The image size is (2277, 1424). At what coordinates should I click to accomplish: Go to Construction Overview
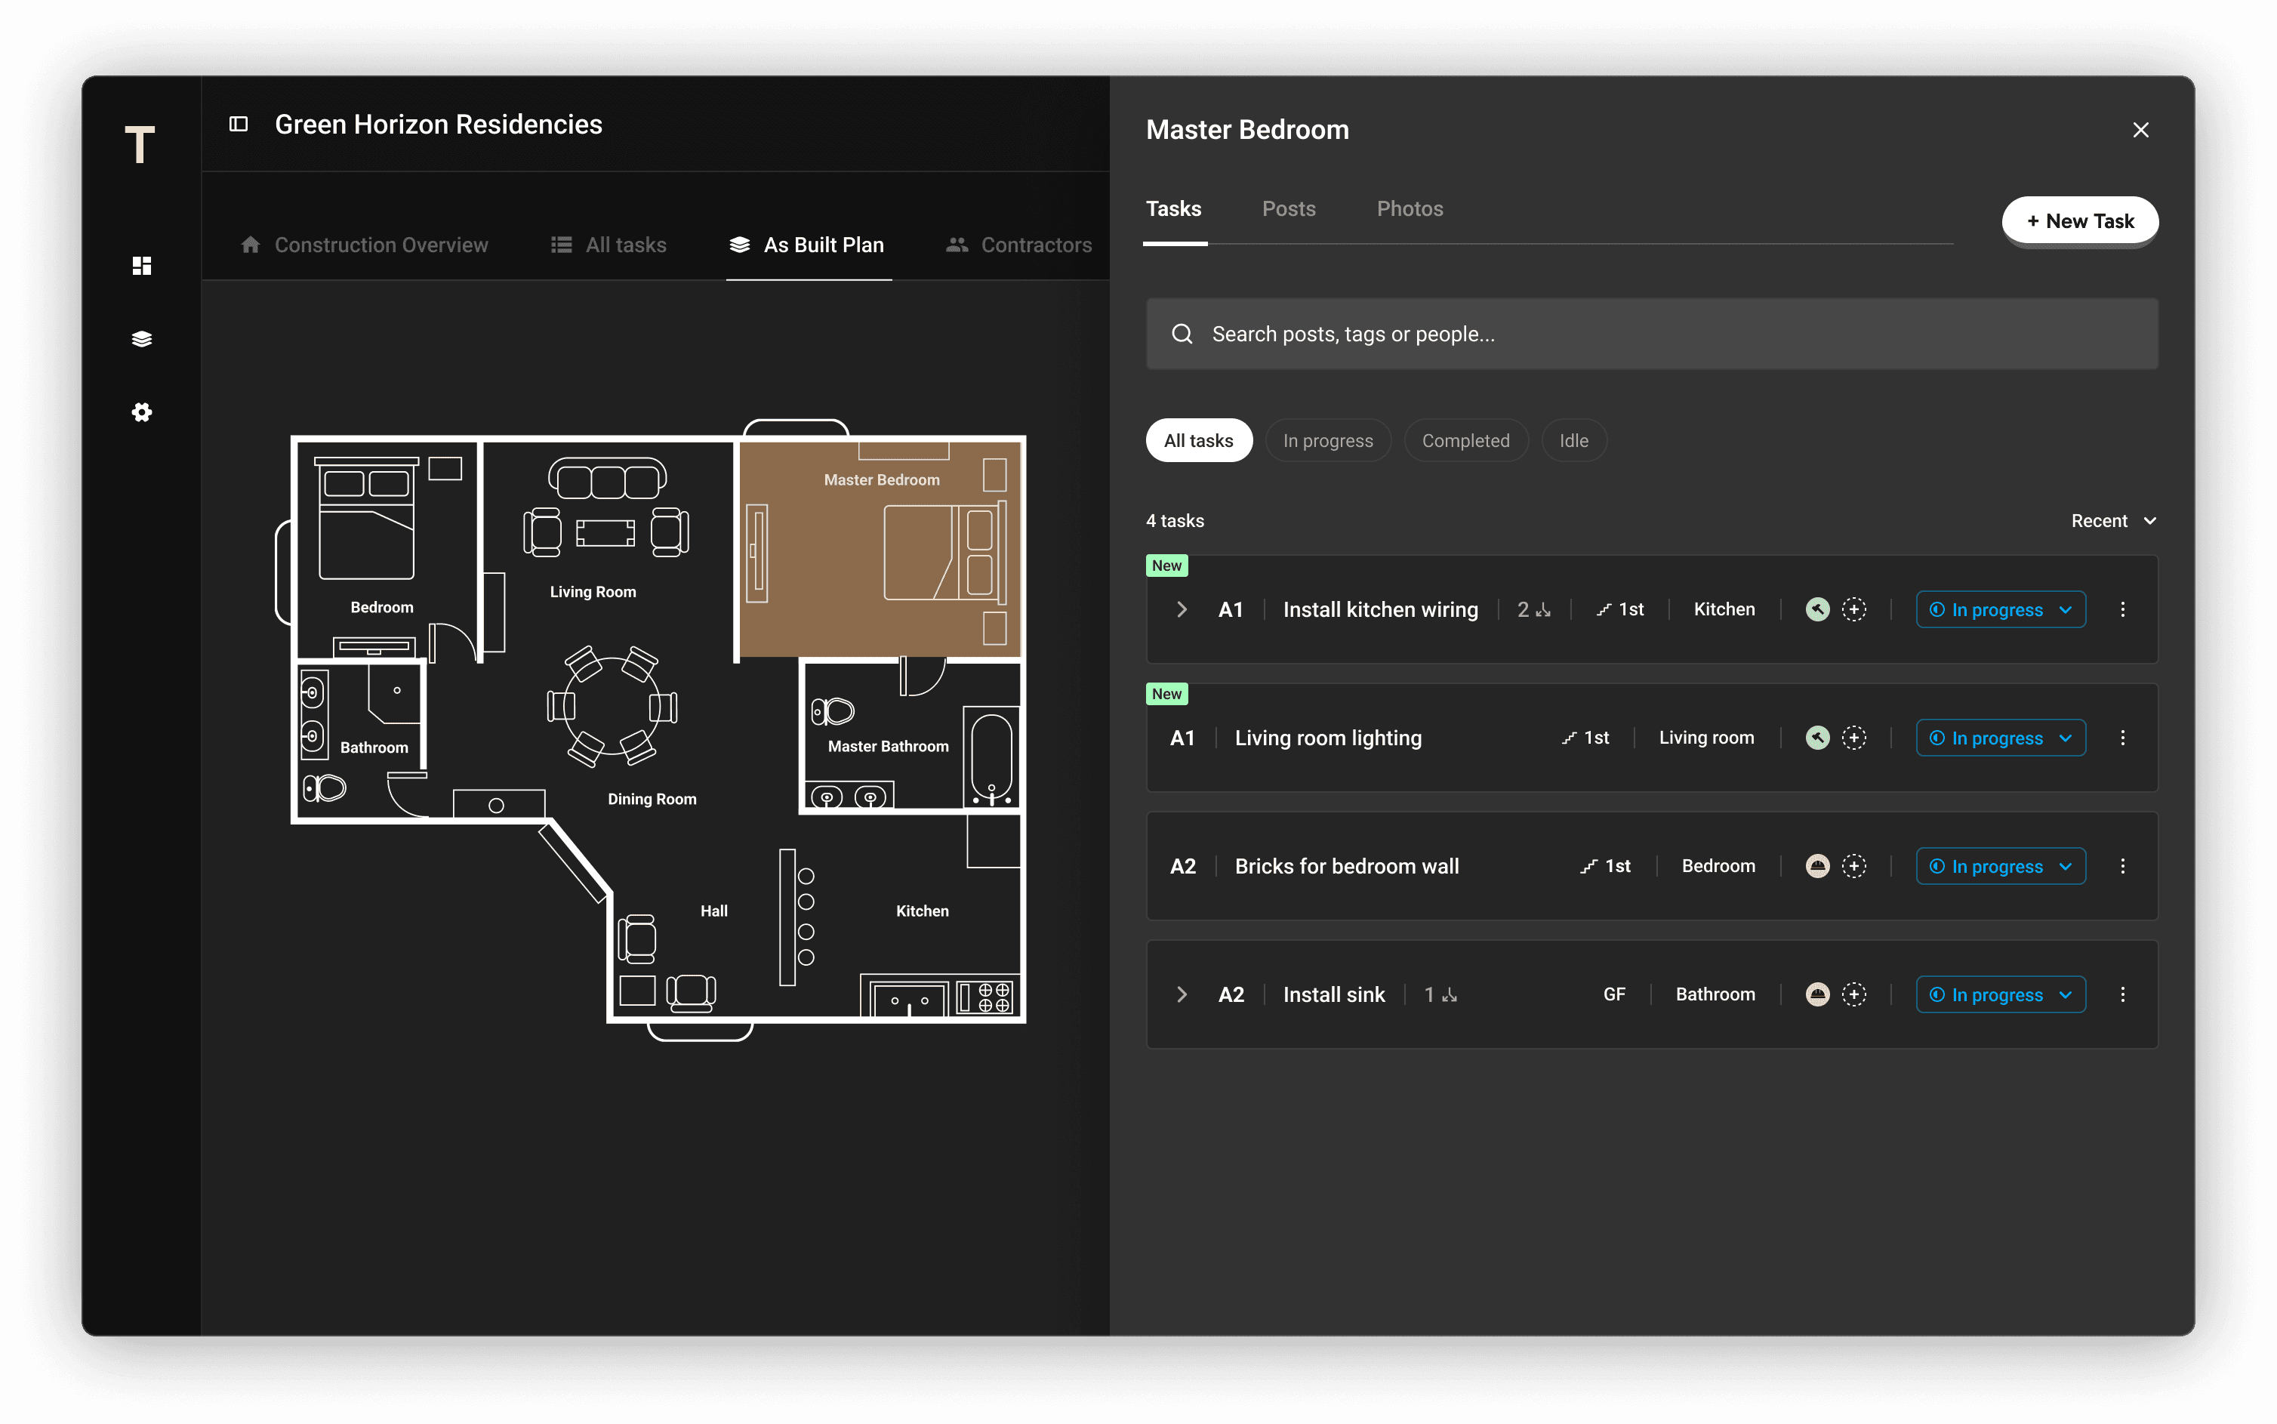381,245
